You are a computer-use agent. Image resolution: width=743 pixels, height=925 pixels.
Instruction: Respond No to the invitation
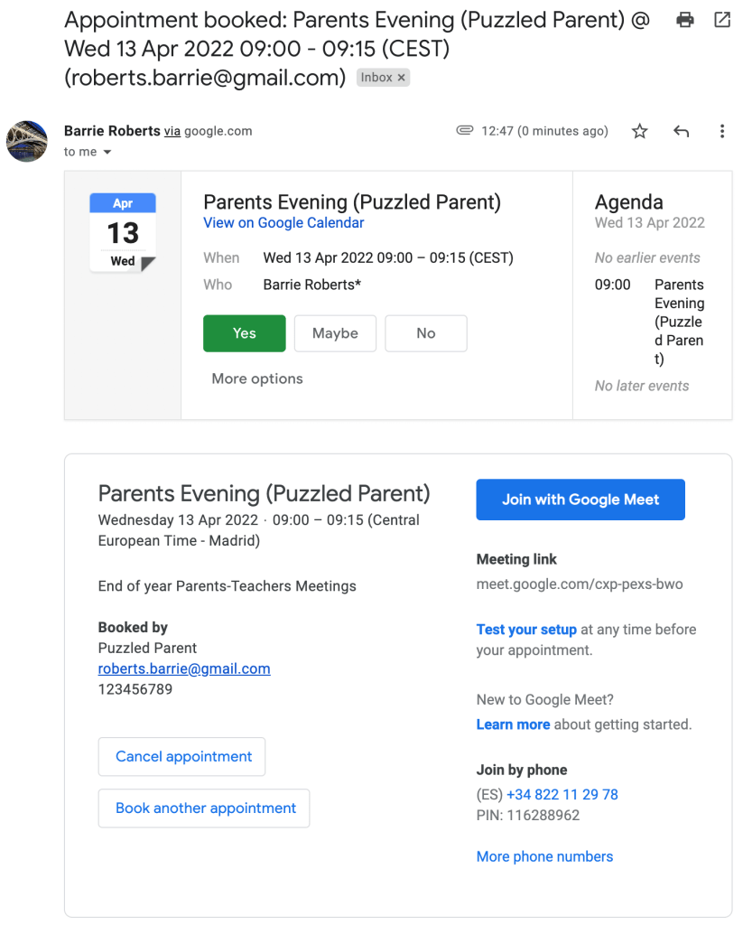point(426,333)
